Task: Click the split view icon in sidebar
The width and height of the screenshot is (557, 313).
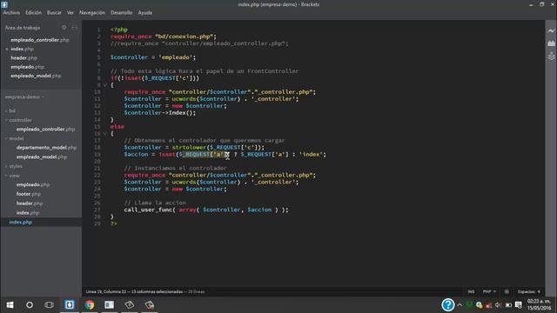Action: coord(75,27)
